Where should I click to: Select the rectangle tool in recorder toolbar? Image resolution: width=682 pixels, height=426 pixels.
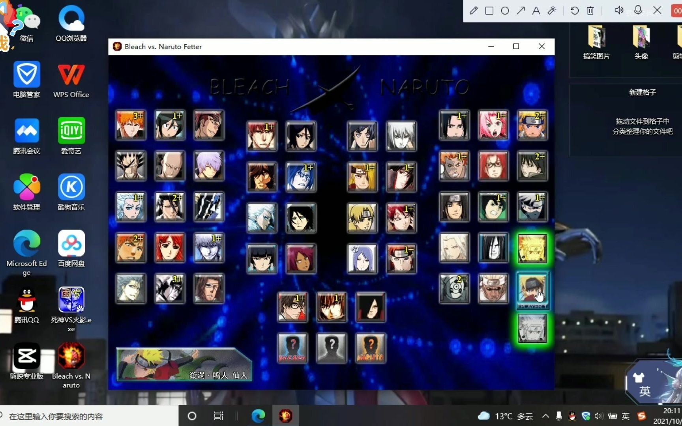(x=489, y=11)
